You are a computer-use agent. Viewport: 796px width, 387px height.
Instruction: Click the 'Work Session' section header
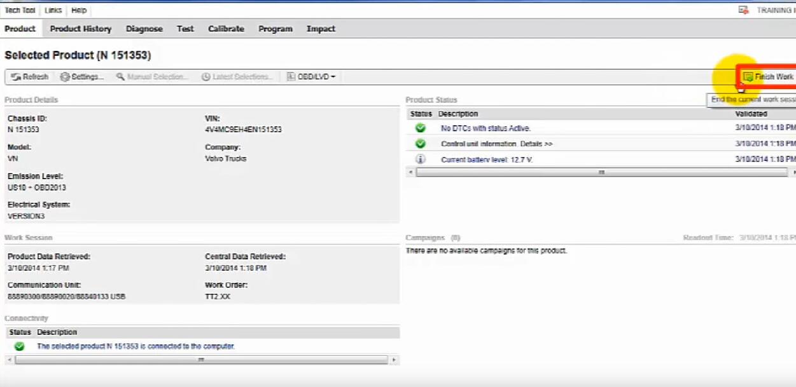(x=29, y=238)
